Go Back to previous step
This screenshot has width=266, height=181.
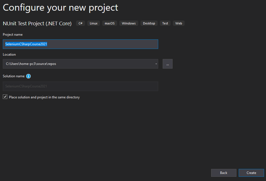(223, 173)
